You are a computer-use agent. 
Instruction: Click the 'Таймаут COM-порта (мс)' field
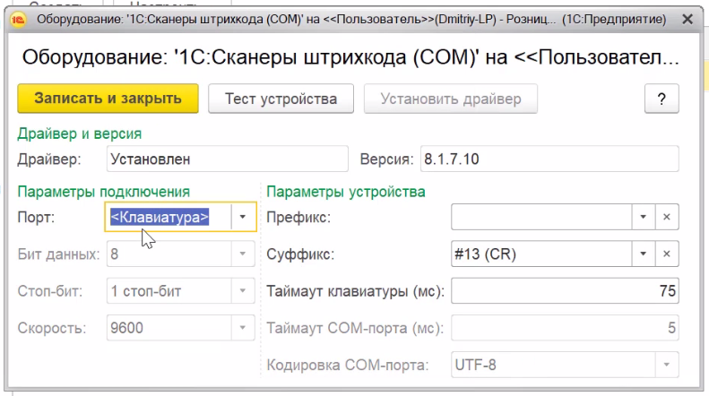tap(565, 328)
